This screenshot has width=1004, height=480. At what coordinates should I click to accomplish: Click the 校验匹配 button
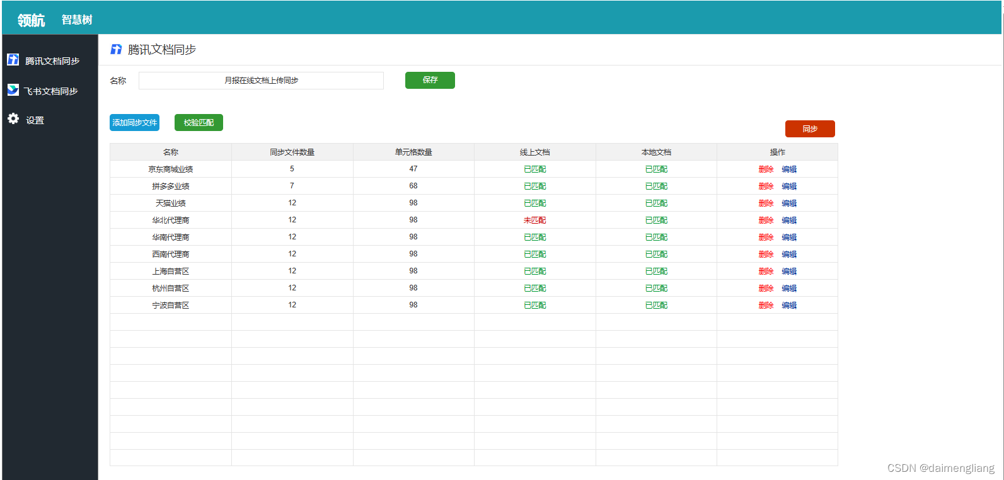coord(199,123)
